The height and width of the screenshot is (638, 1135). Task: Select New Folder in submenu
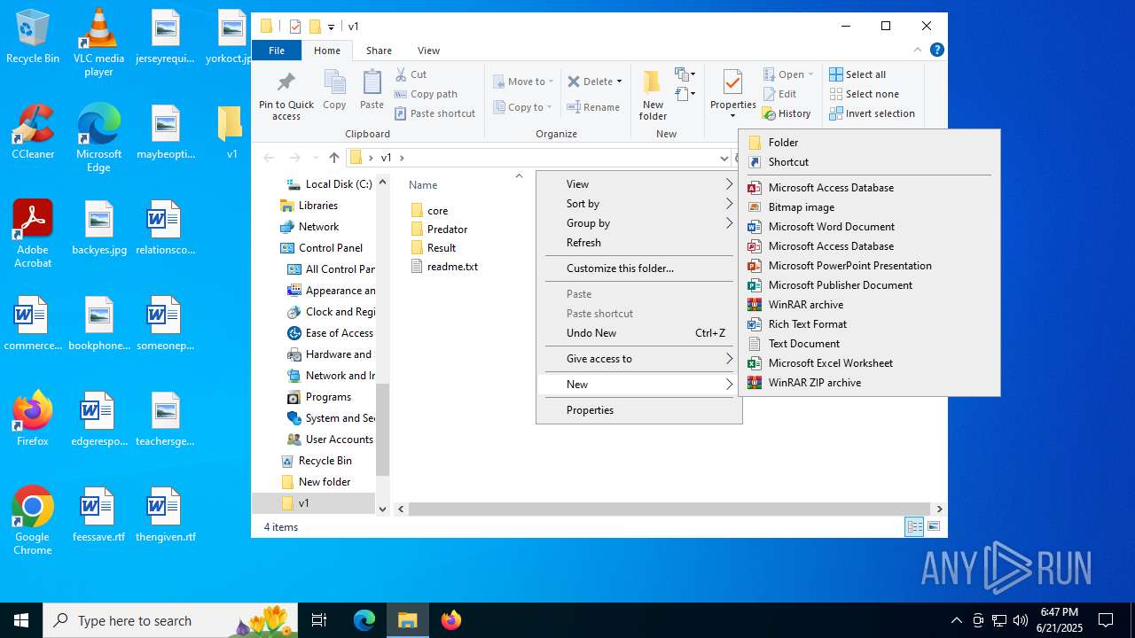(869, 142)
